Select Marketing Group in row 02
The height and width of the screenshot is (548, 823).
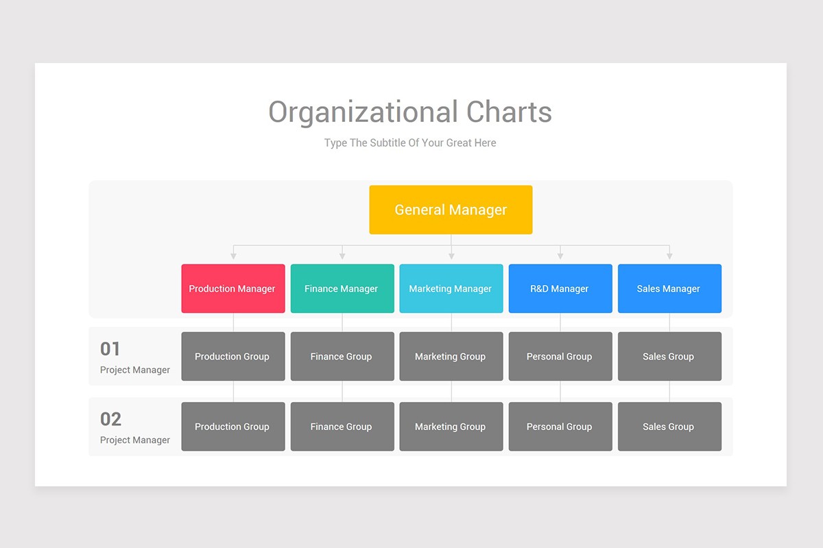451,426
